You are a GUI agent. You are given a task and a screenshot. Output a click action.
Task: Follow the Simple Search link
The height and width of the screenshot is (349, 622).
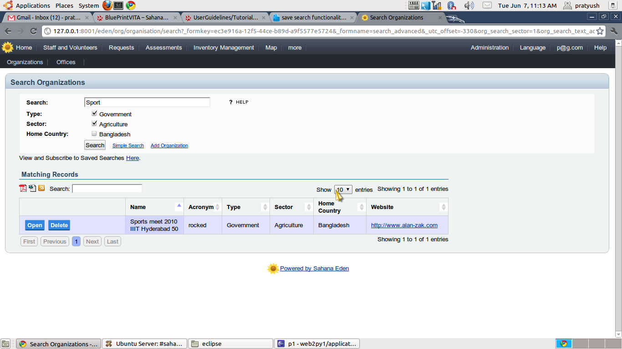(x=128, y=145)
